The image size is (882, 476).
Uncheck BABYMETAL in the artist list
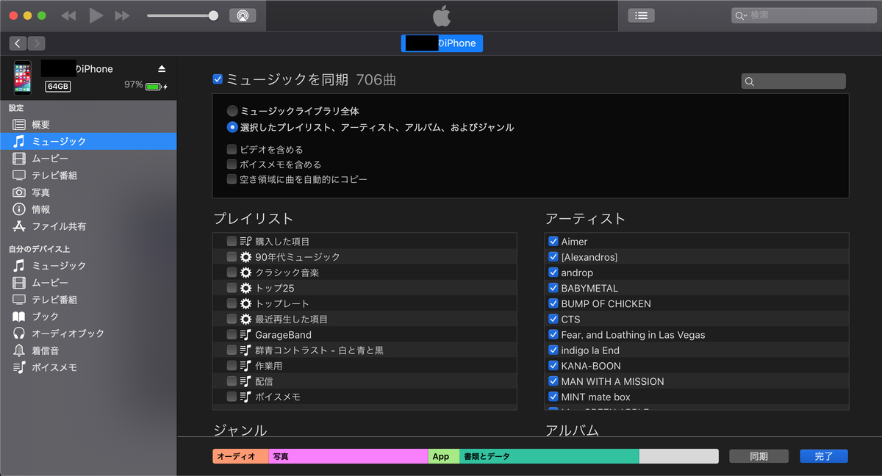(553, 288)
